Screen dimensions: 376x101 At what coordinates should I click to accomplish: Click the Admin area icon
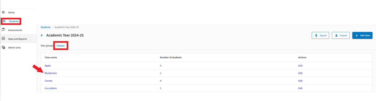click(x=3, y=47)
